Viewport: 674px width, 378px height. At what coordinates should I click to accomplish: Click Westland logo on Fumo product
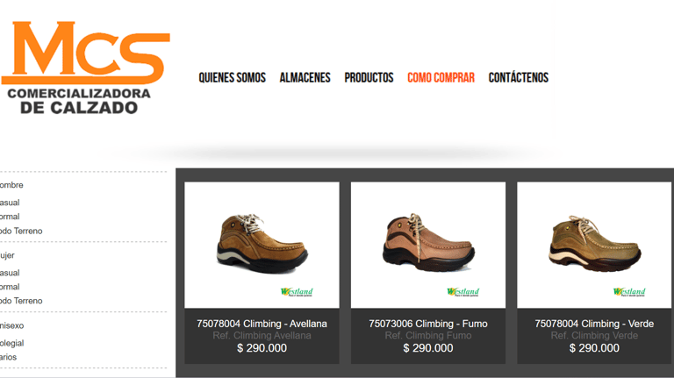(x=463, y=292)
